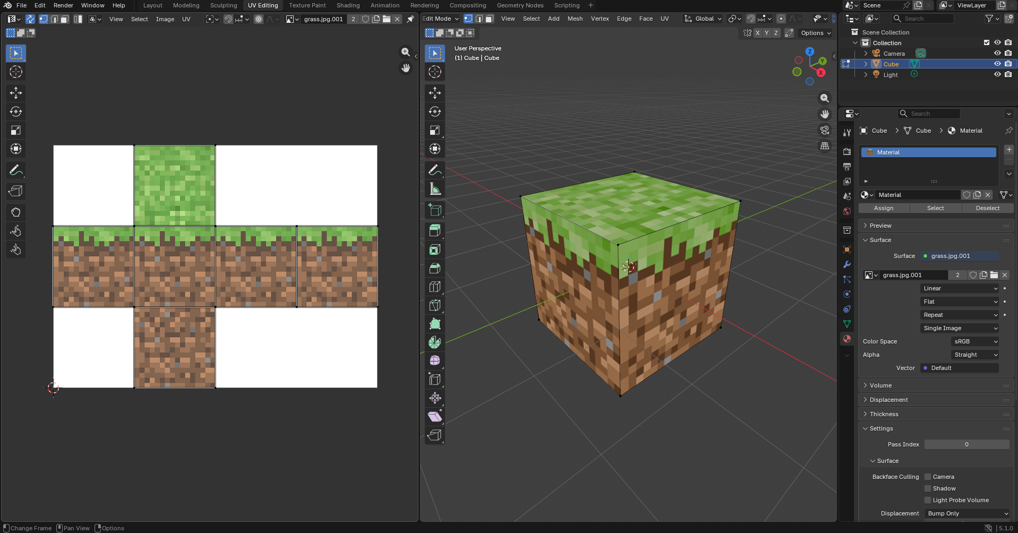Switch to the Shading workspace tab
This screenshot has width=1018, height=533.
pyautogui.click(x=348, y=5)
